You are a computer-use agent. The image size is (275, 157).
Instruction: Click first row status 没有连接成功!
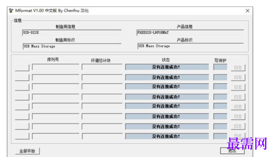pyautogui.click(x=167, y=67)
